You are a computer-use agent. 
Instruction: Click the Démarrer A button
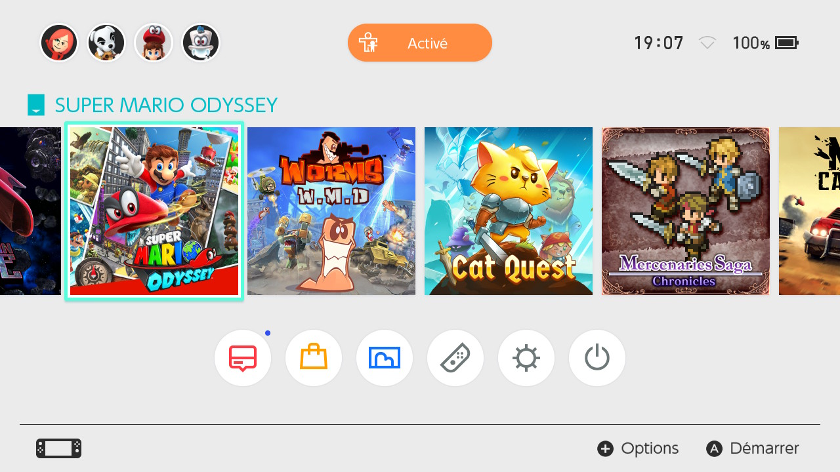tap(753, 448)
